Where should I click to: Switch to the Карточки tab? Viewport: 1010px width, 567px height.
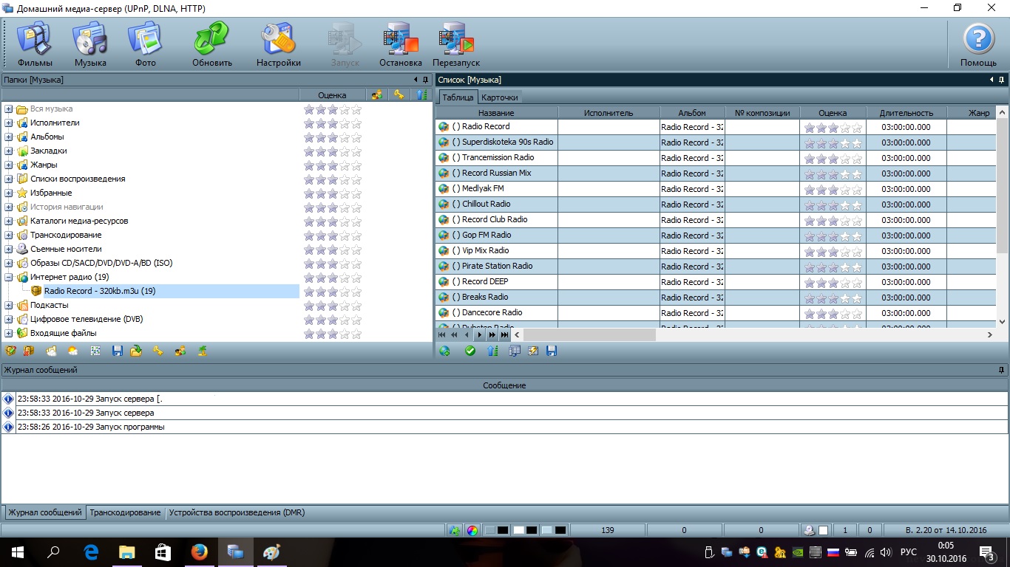point(500,97)
